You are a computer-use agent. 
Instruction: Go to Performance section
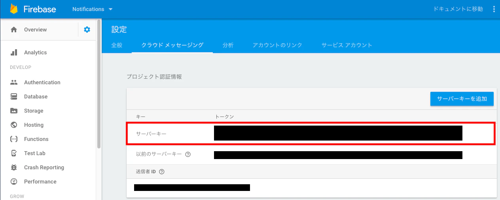(40, 181)
